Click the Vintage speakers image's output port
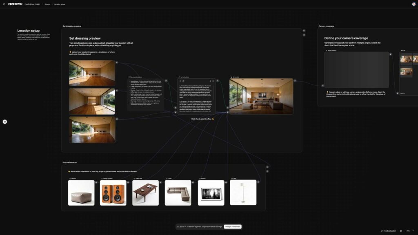 point(128,182)
